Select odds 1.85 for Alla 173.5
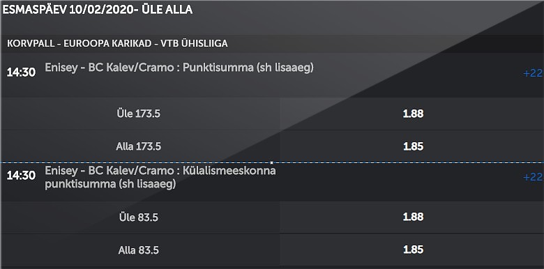The image size is (544, 269). pos(413,146)
